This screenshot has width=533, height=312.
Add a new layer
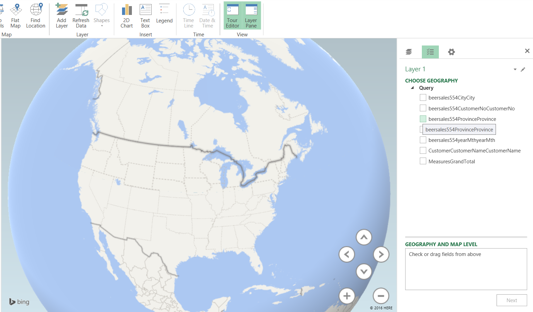point(62,16)
